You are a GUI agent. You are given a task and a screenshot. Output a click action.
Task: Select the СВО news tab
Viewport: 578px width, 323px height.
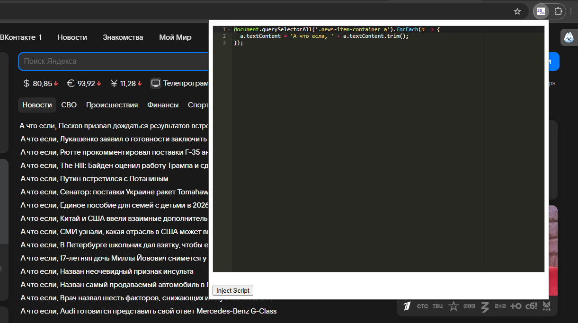(x=69, y=105)
